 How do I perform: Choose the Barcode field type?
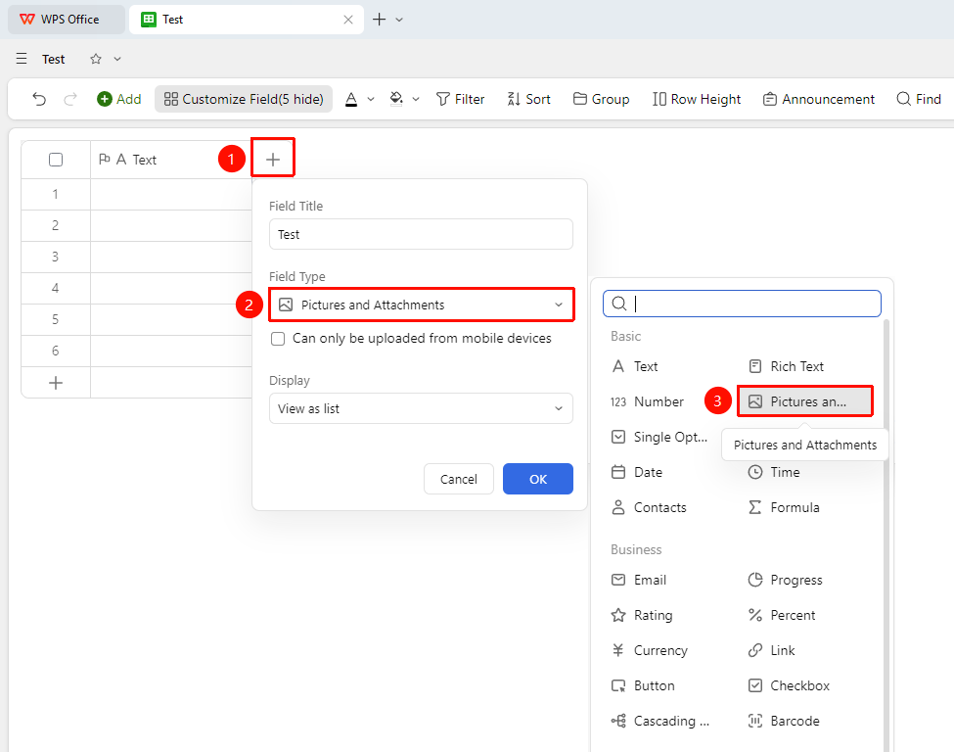click(784, 721)
